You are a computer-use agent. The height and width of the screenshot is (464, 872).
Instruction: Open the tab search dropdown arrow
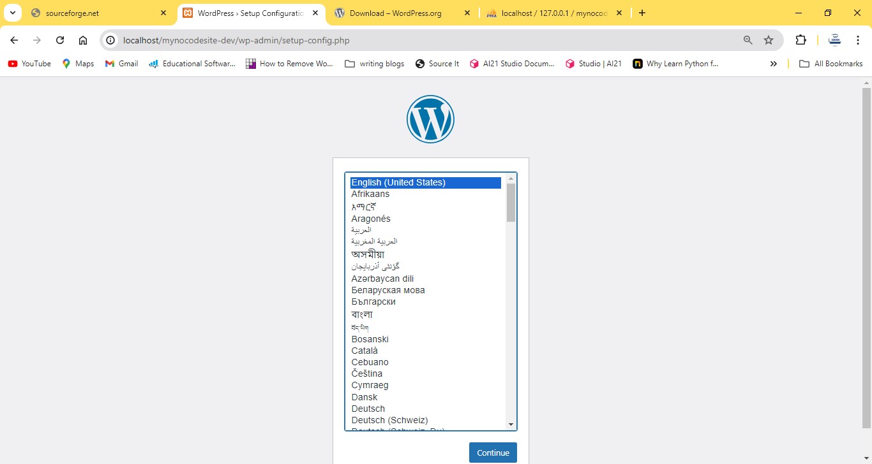click(x=12, y=13)
